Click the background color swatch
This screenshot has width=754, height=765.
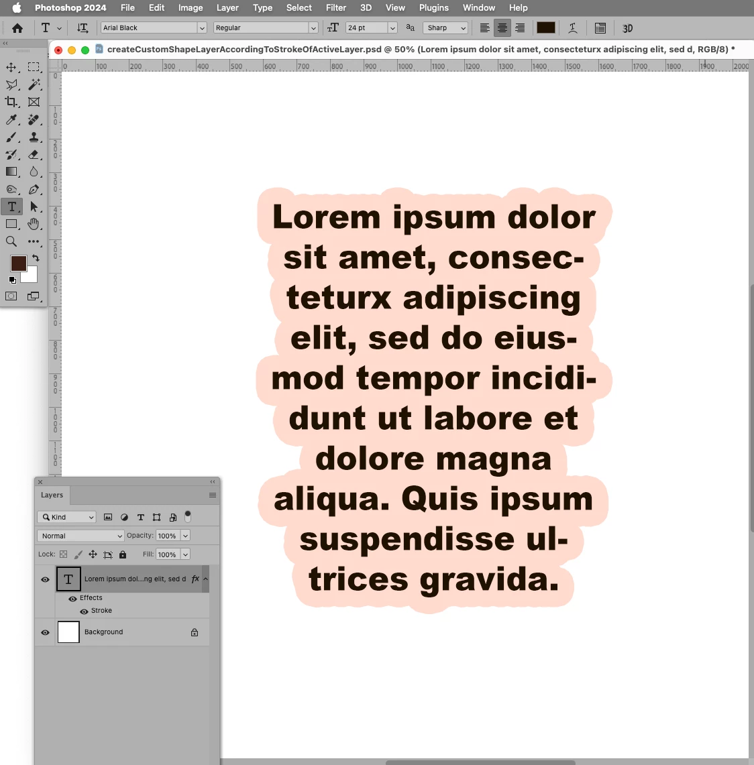32,278
